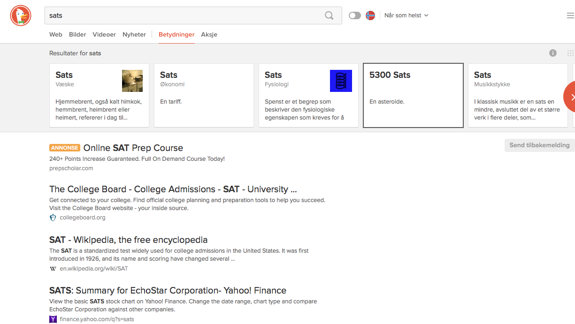
Task: Open the Sats Musikkstykke meaning card
Action: point(518,96)
